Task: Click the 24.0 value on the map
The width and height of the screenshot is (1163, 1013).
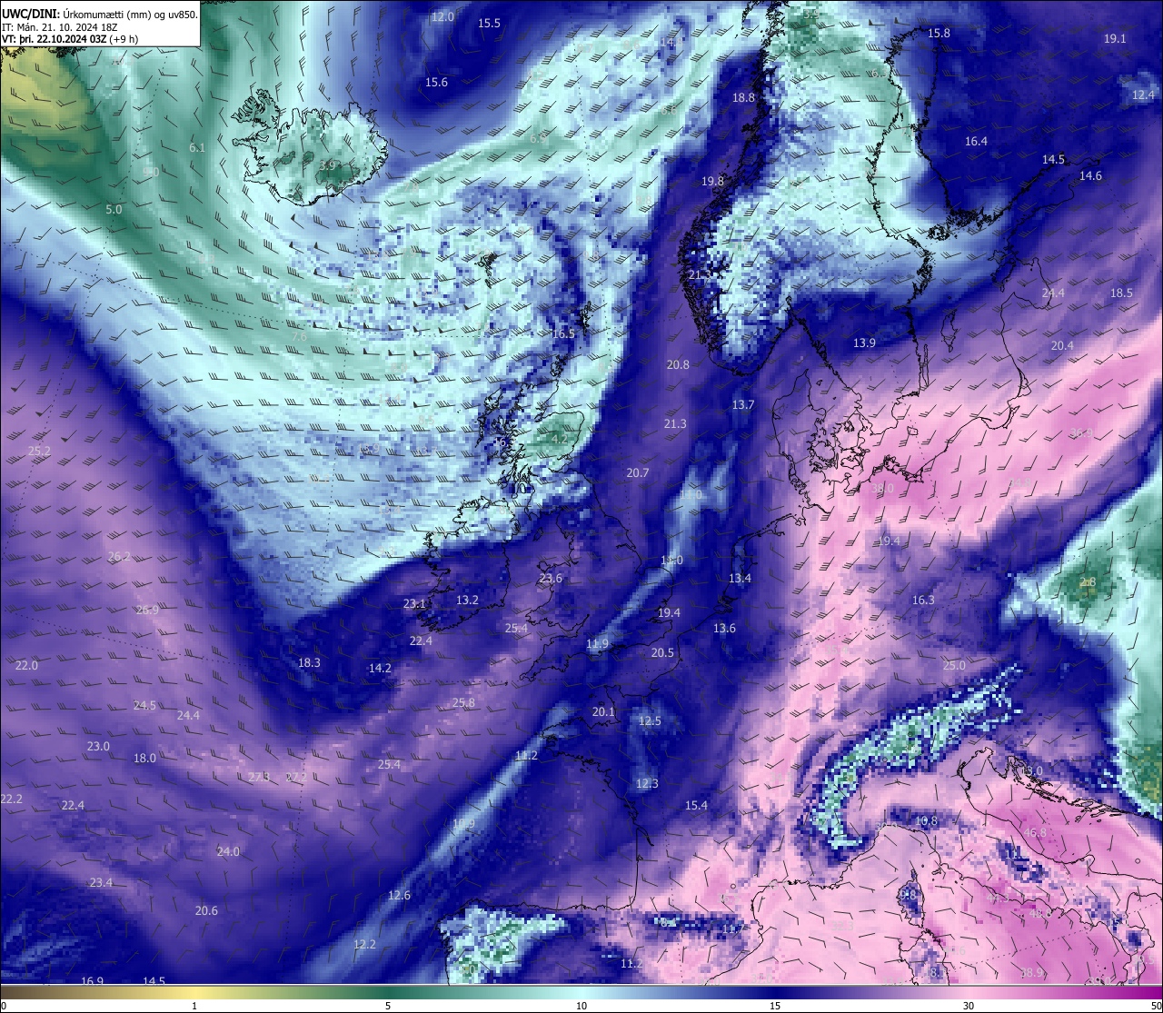Action: click(228, 851)
